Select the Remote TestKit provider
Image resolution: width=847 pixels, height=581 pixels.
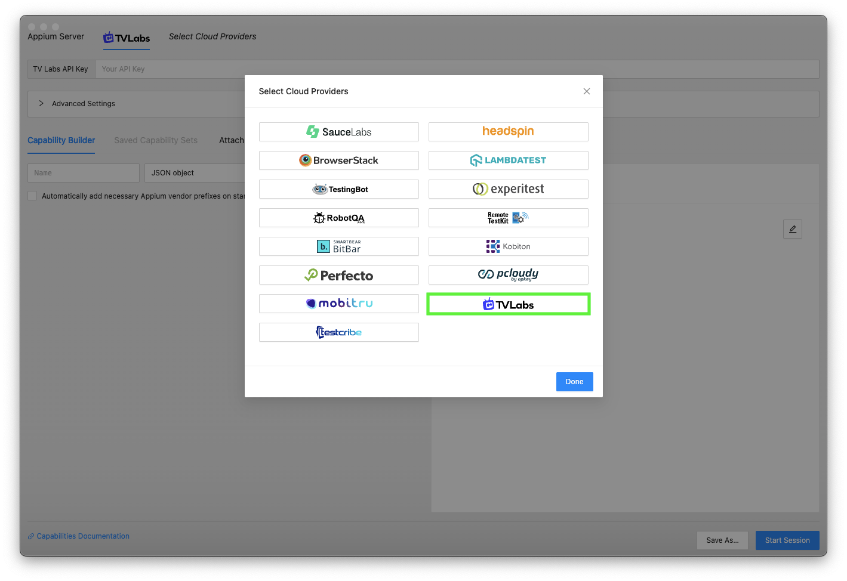(x=508, y=218)
